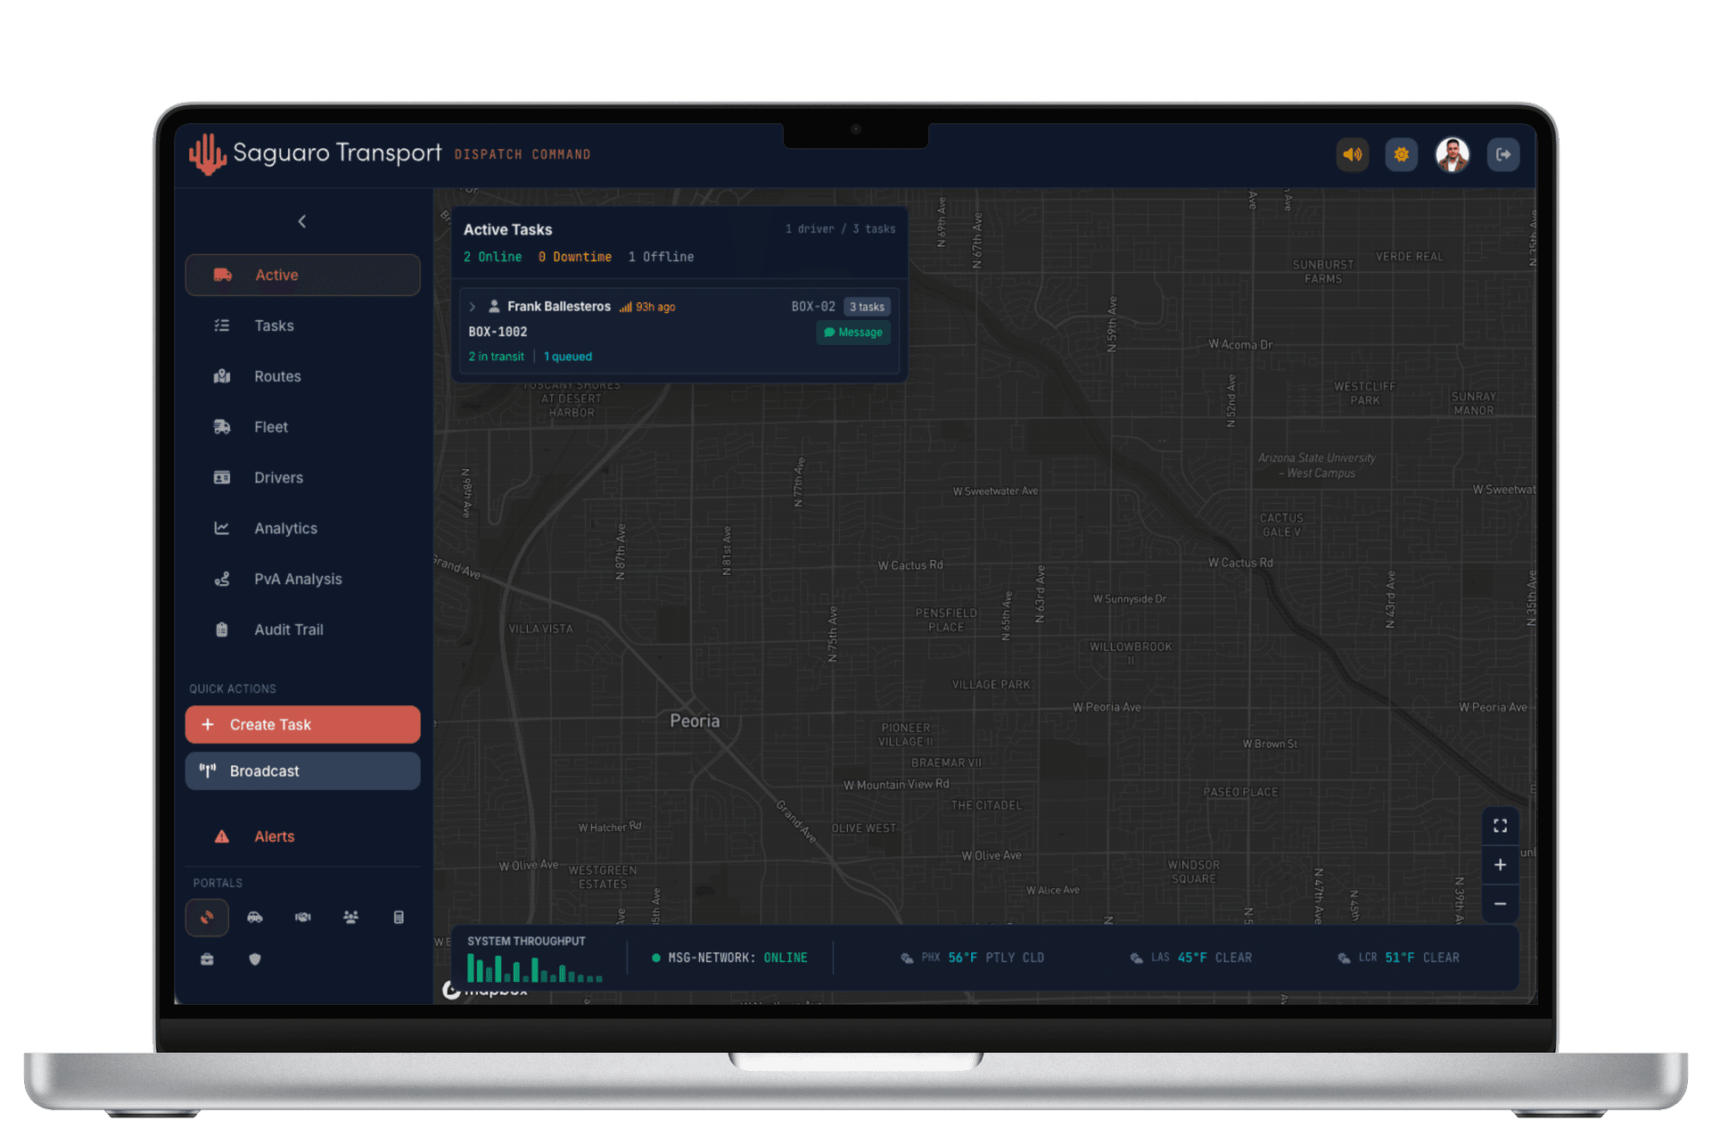This screenshot has height=1128, width=1712.
Task: Open the Tasks menu item
Action: coord(274,325)
